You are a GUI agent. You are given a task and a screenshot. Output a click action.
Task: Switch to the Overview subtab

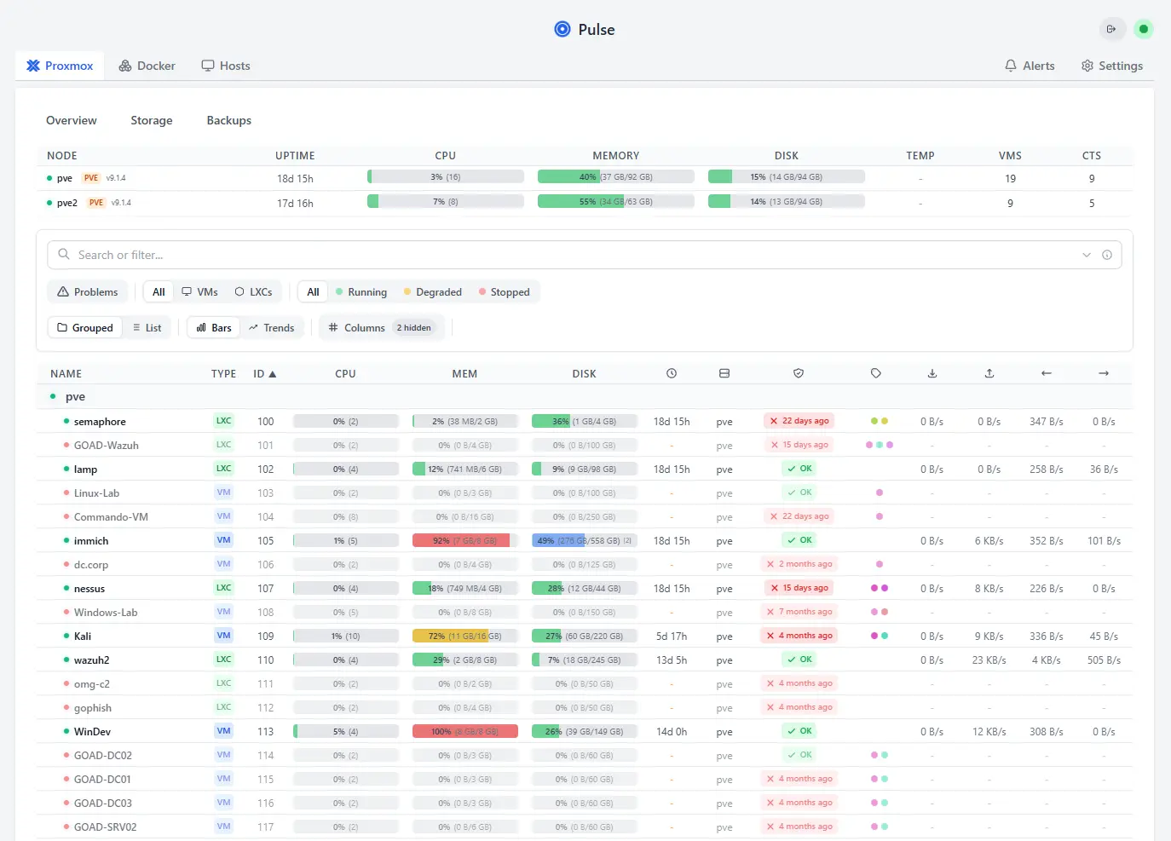click(72, 120)
